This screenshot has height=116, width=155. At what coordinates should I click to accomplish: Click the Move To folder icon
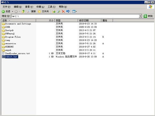pos(54,11)
